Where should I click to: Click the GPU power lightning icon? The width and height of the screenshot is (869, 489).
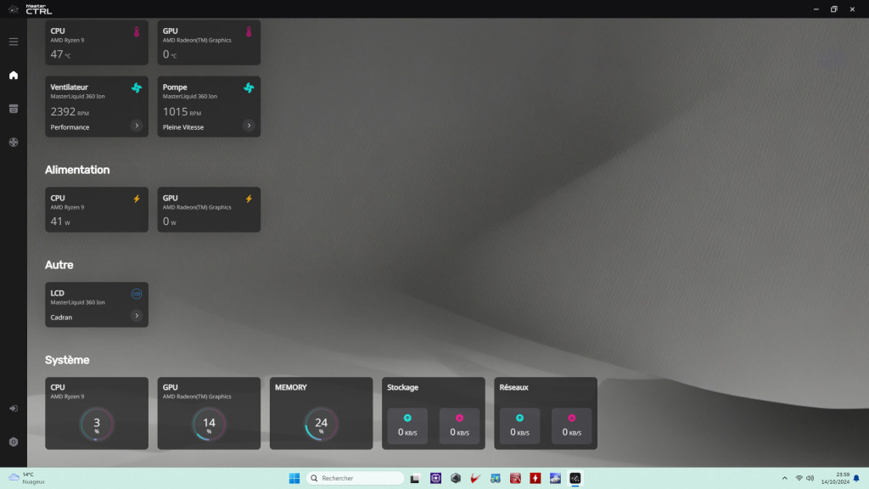coord(249,199)
